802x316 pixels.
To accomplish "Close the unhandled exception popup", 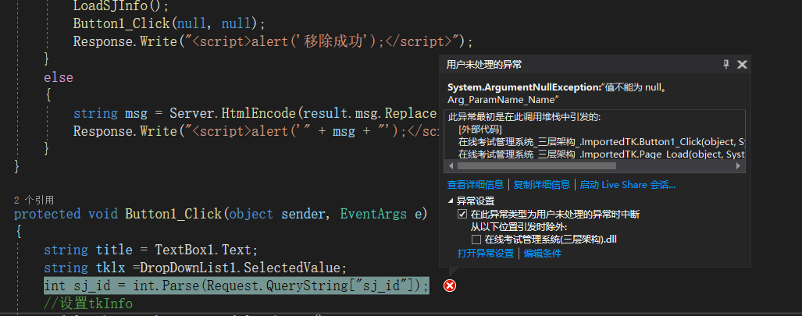I will pos(742,65).
